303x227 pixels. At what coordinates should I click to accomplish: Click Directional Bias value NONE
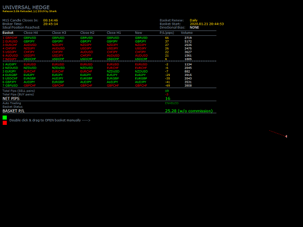[194, 28]
